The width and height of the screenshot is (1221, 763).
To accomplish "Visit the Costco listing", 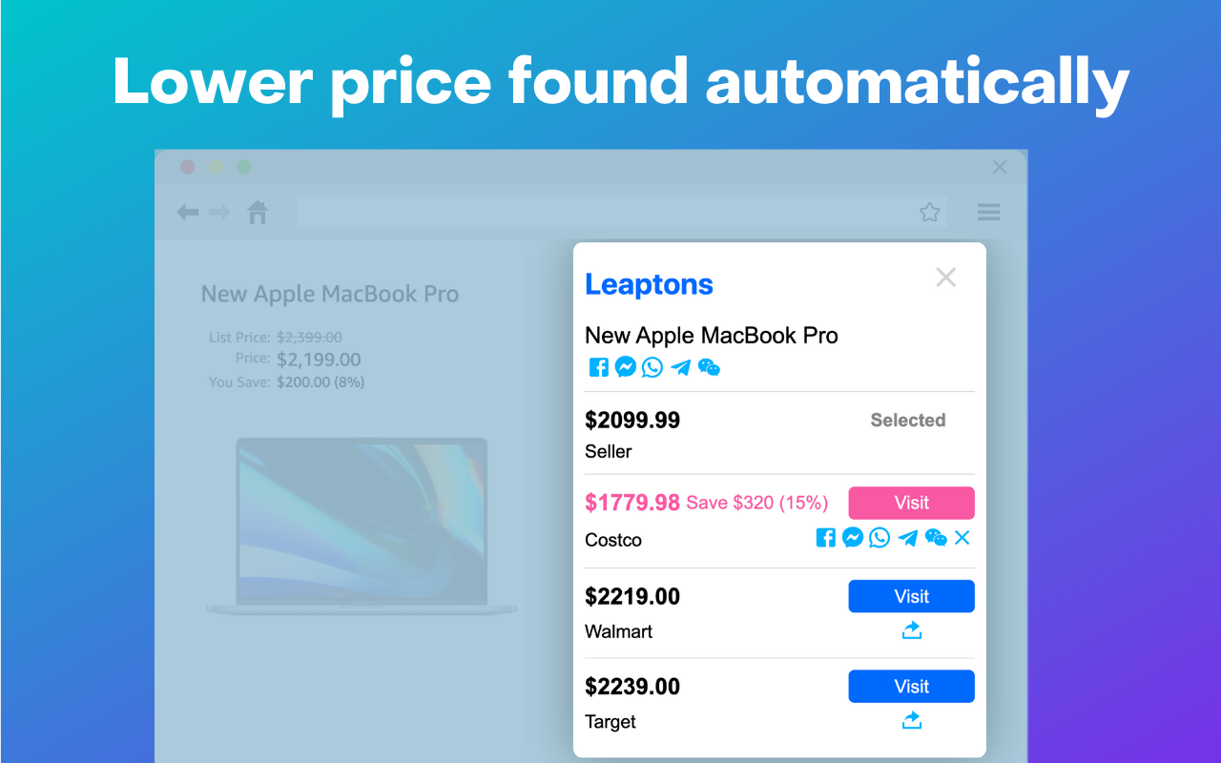I will tap(911, 503).
